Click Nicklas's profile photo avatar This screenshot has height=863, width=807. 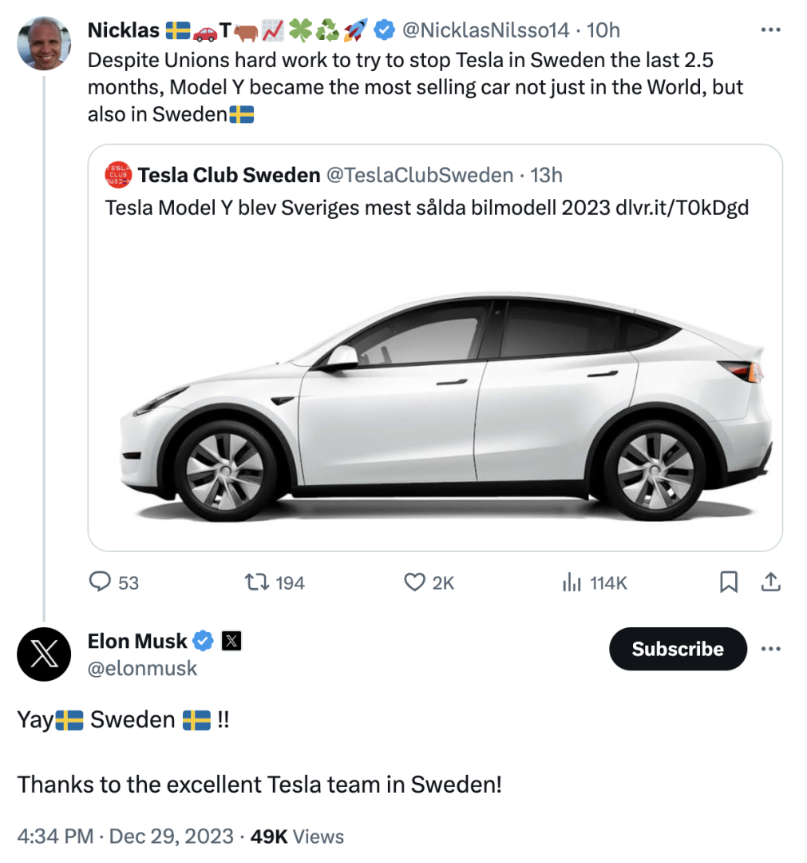point(44,43)
